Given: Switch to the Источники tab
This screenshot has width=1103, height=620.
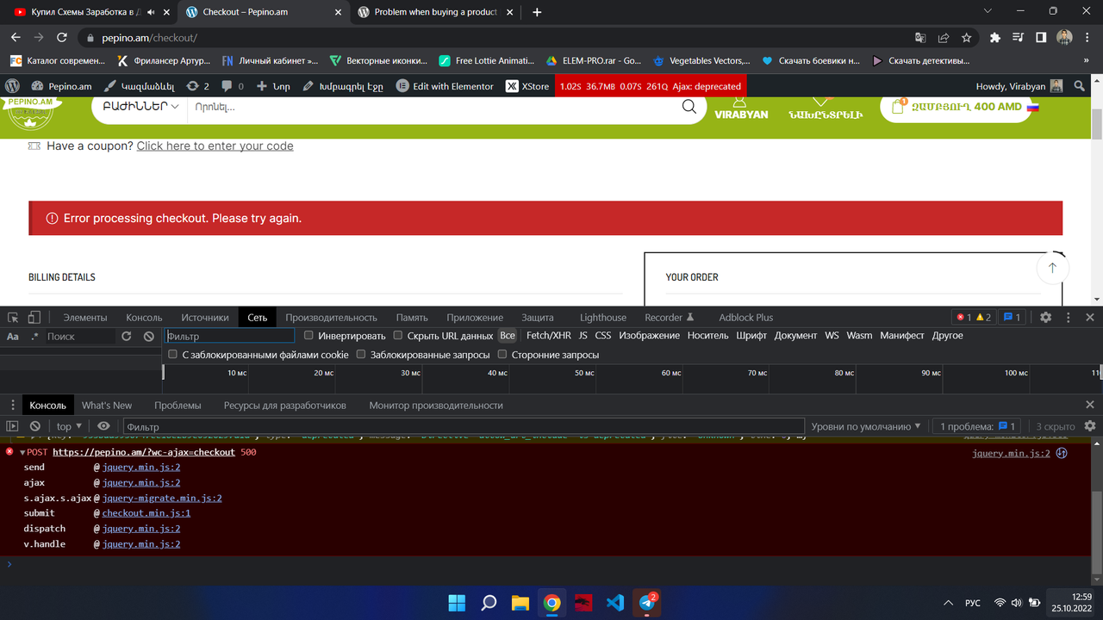Looking at the screenshot, I should [205, 317].
